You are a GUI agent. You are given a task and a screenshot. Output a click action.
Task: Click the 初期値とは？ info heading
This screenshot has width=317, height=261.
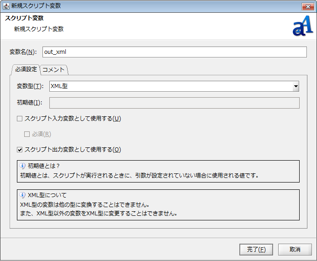coord(44,166)
